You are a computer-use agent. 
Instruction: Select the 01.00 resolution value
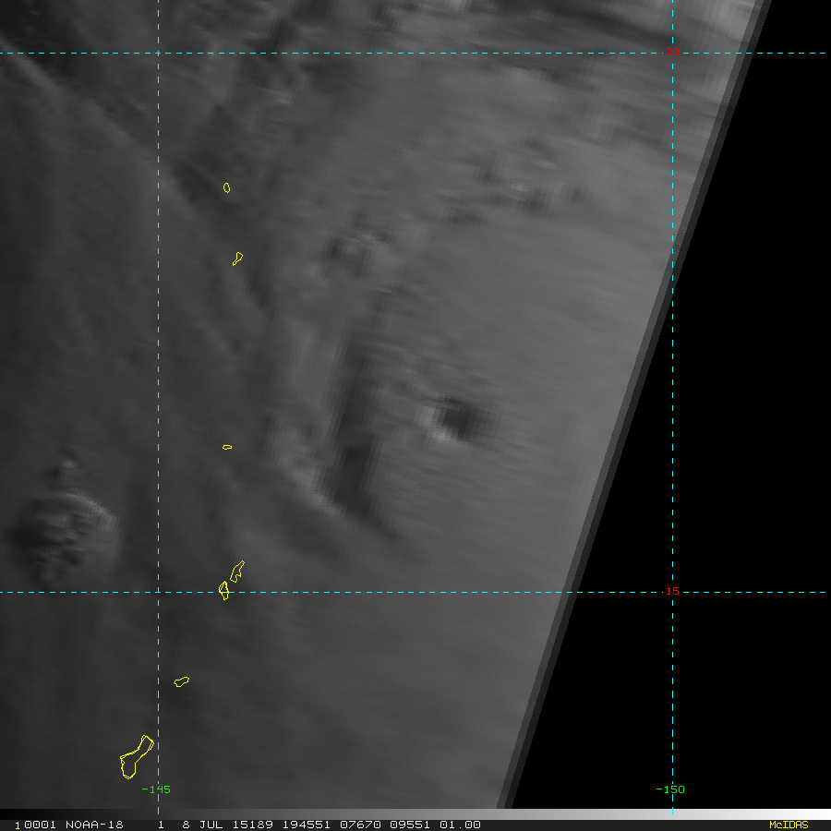tap(460, 825)
